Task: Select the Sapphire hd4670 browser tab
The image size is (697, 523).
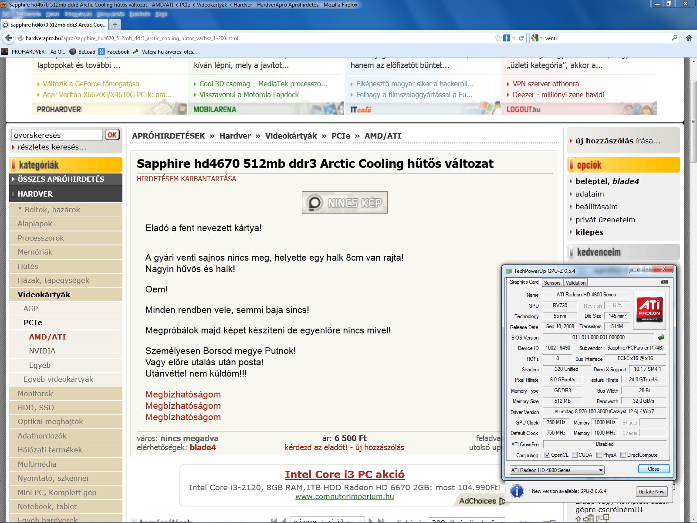Action: point(55,25)
